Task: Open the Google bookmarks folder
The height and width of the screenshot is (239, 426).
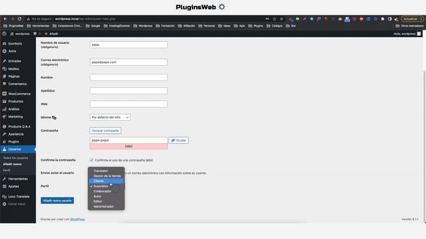Action: click(93, 26)
